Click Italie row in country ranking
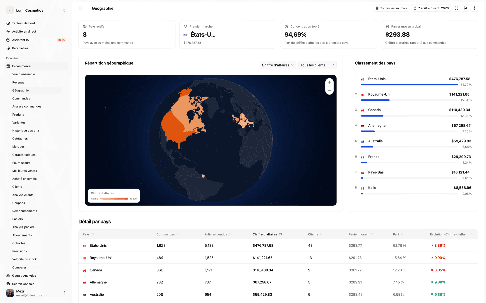The width and height of the screenshot is (486, 303). [413, 191]
